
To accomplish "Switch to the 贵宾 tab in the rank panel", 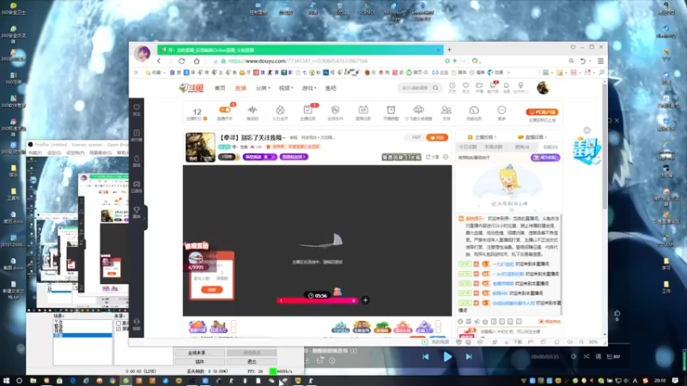I will 522,147.
